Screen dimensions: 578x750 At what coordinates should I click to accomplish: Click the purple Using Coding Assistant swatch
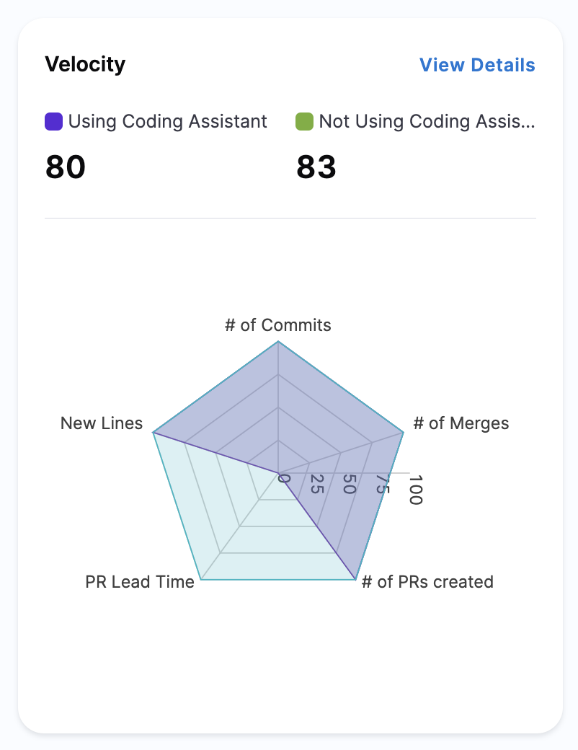coord(54,121)
